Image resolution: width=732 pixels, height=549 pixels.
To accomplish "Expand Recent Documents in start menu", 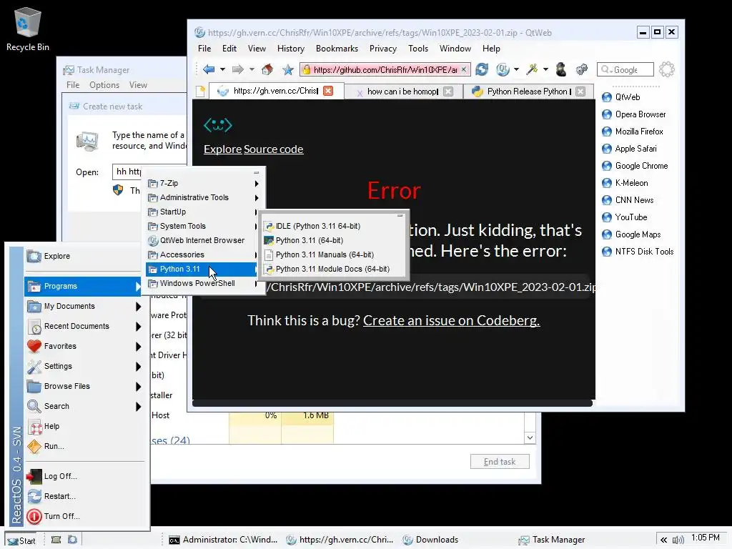I will (x=84, y=326).
